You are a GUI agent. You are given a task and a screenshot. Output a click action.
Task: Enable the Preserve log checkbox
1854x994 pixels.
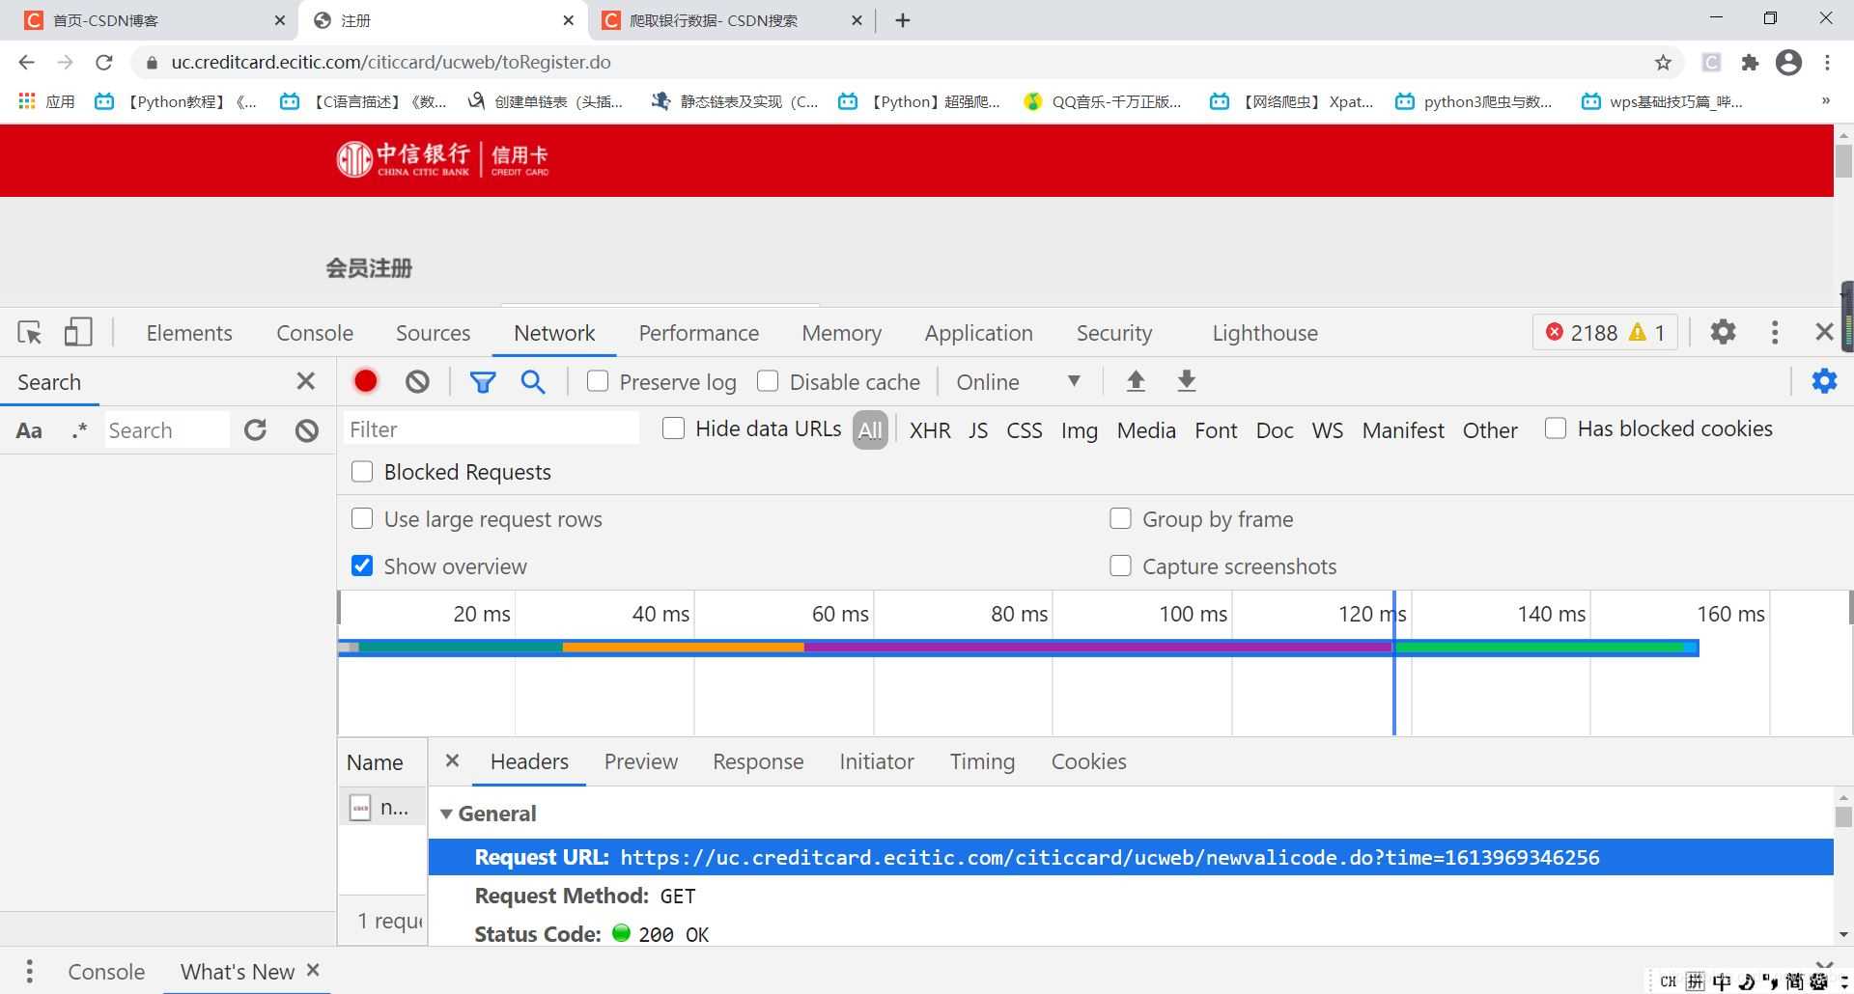pyautogui.click(x=597, y=380)
